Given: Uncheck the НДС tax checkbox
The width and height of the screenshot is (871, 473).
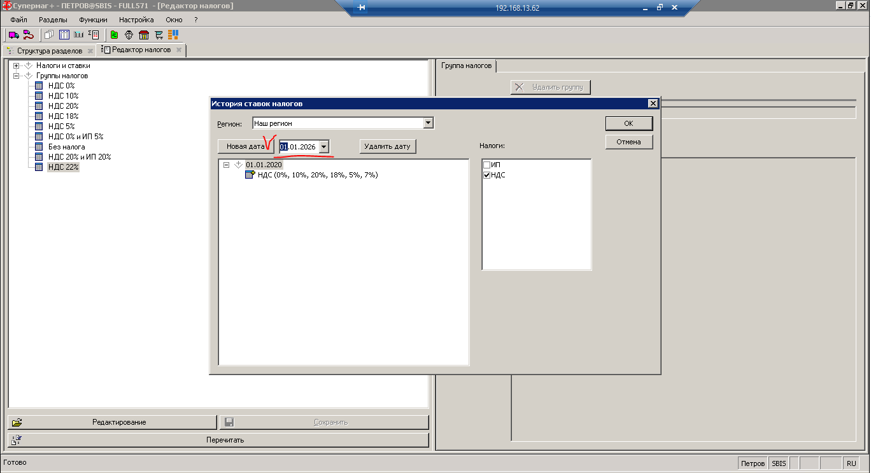Looking at the screenshot, I should pyautogui.click(x=487, y=175).
